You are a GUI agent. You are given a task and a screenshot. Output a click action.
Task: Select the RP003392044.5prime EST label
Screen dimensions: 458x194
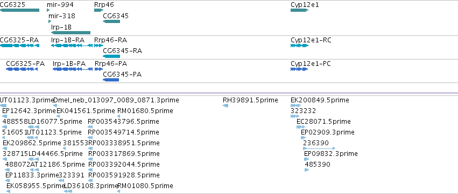(x=124, y=165)
